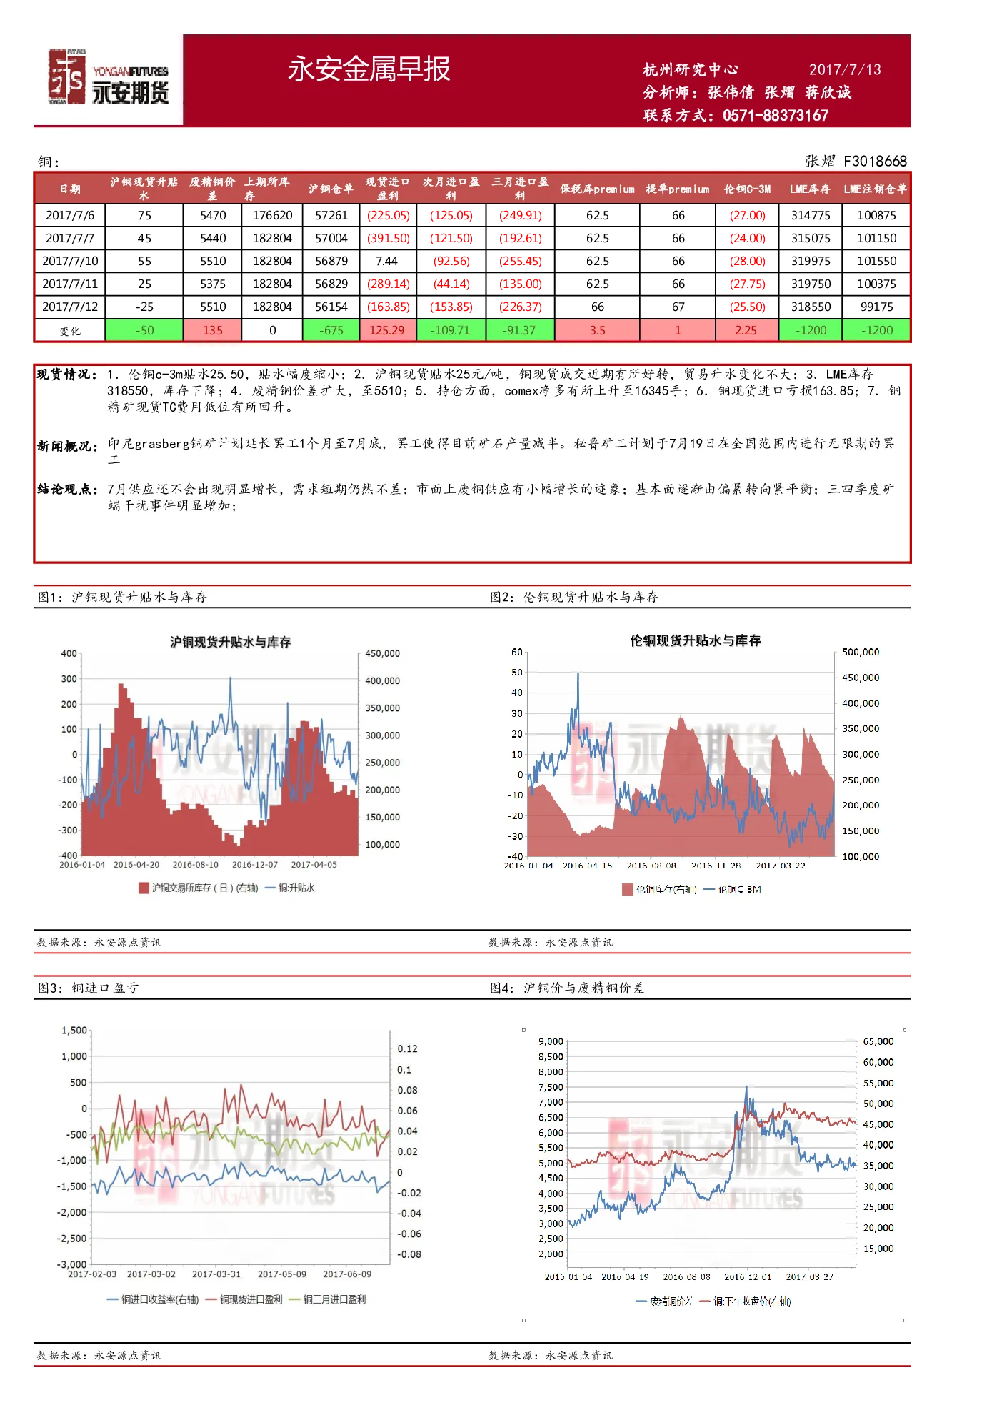Click the red 沪铜交易所库存 legend swatch
The width and height of the screenshot is (1002, 1418).
144,888
